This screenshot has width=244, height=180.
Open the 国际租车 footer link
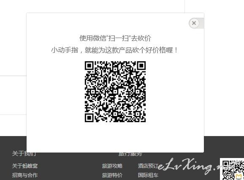coord(148,175)
